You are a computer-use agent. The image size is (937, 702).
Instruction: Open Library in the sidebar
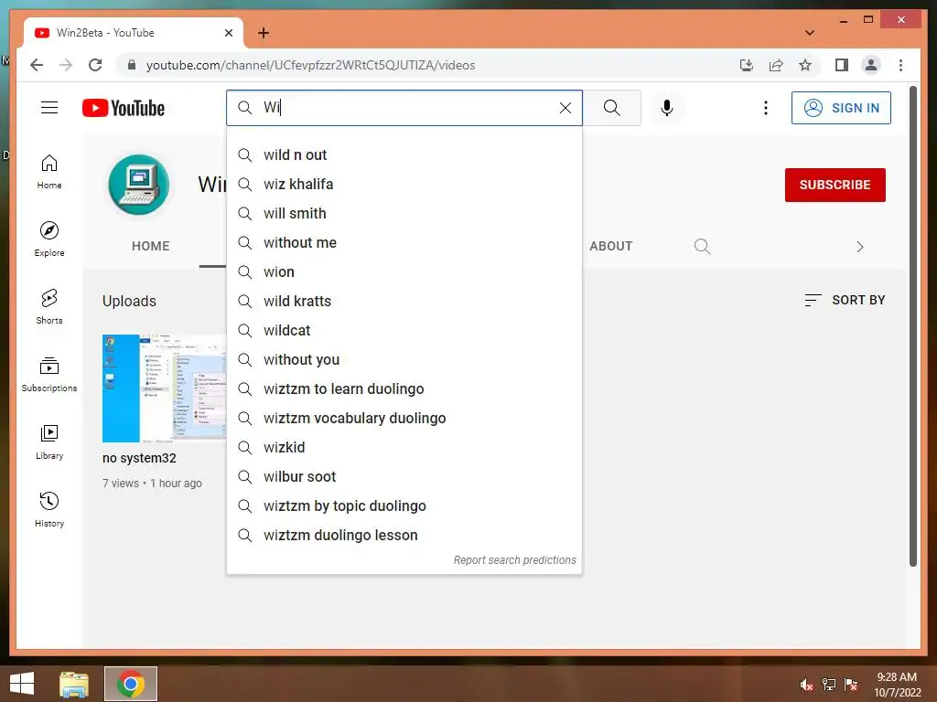coord(49,441)
